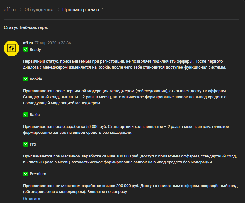This screenshot has width=245, height=203.
Task: Click the green checkmark beside Basic
Action: 26,114
